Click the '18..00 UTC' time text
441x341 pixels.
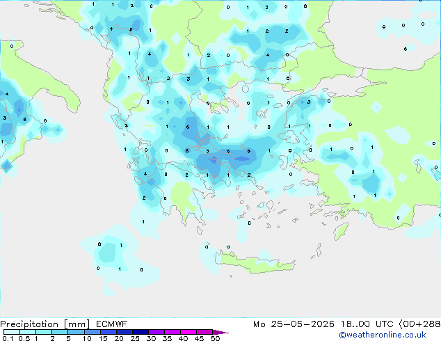click(x=367, y=324)
